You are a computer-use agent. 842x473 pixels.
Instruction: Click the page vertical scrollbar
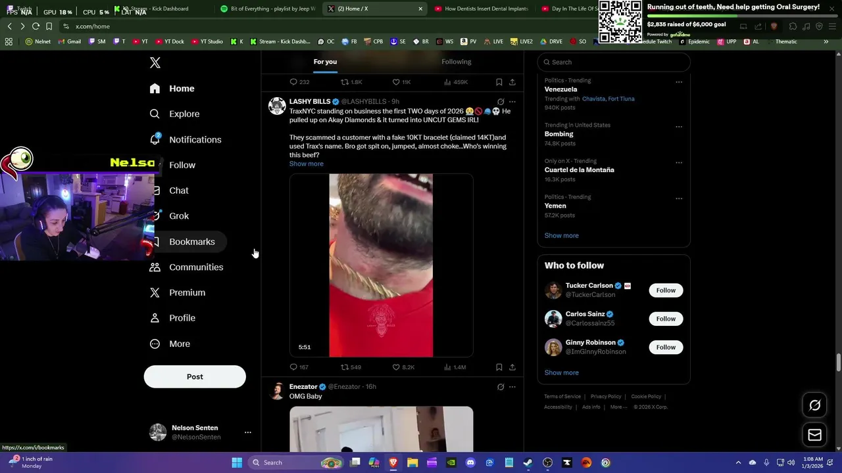coord(838,361)
